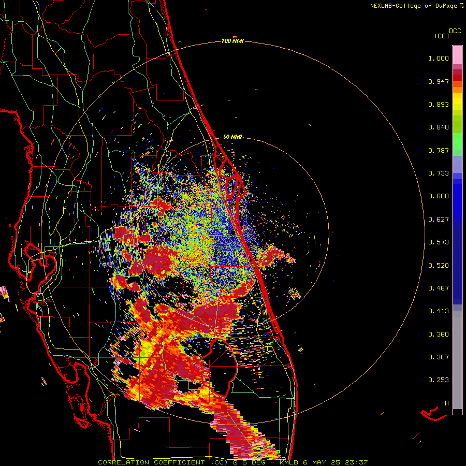
Task: Select the 0.947 scale value
Action: coord(439,81)
